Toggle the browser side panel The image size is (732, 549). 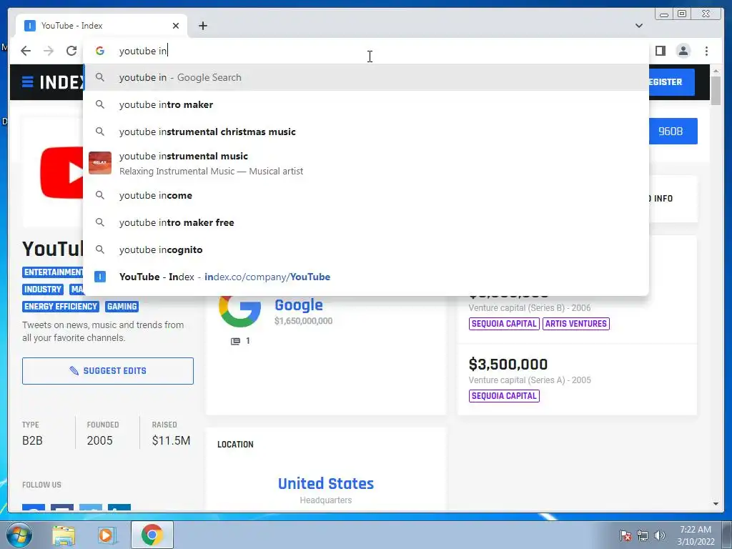pyautogui.click(x=660, y=51)
